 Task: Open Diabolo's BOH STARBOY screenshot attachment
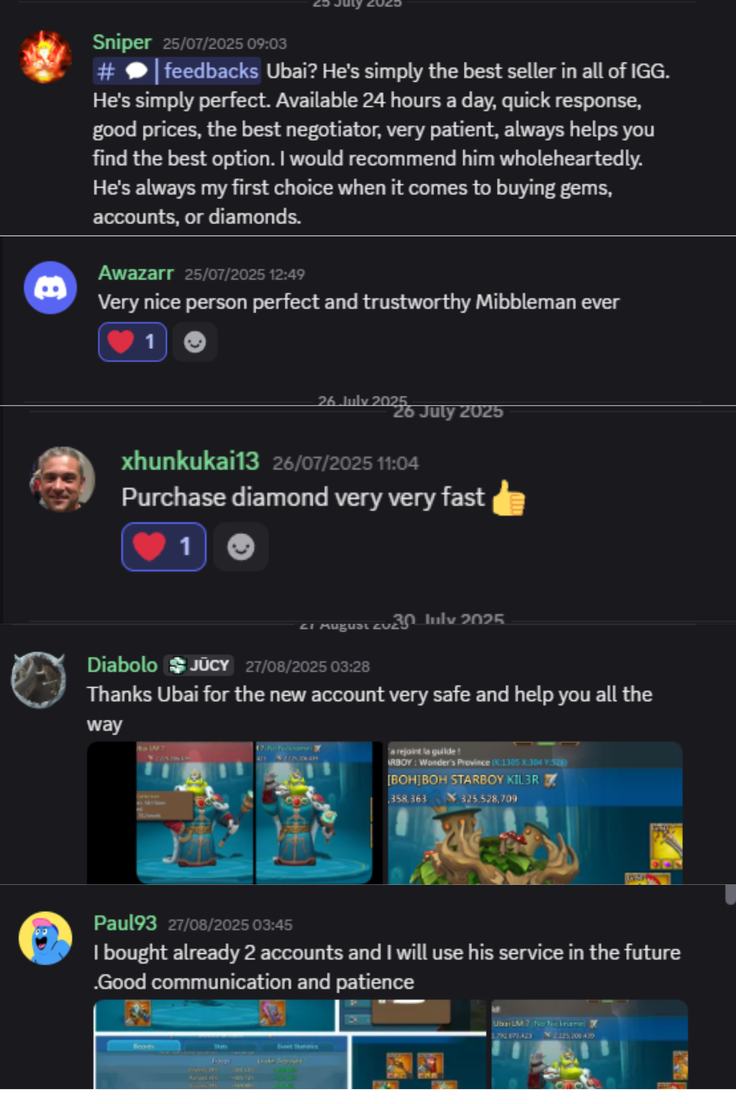[x=535, y=813]
